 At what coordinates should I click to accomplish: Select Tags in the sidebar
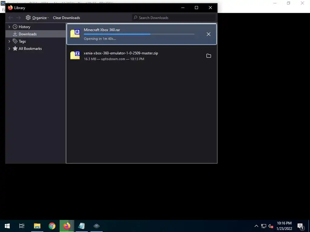(22, 41)
